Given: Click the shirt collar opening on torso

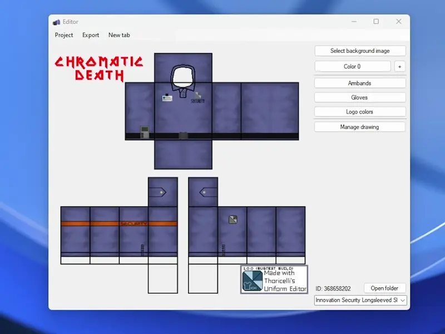Looking at the screenshot, I should tap(182, 77).
